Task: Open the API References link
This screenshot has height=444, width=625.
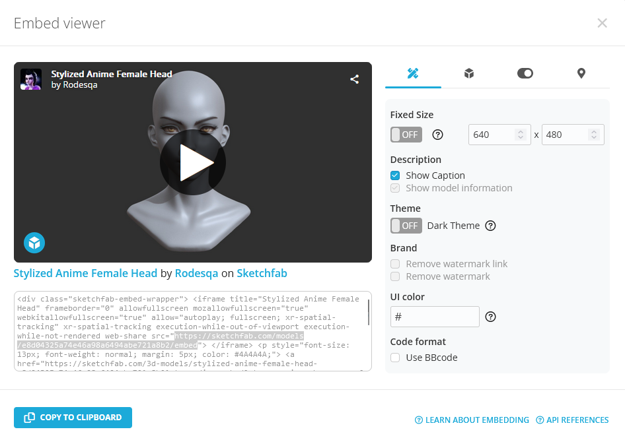Action: (572, 420)
